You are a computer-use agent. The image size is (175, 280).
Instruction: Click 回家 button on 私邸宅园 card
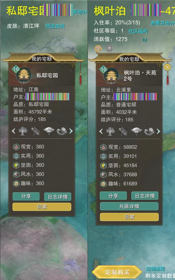click(x=42, y=207)
